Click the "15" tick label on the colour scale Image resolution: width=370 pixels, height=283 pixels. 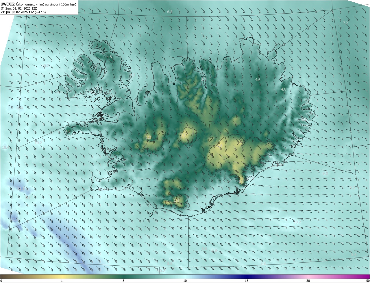point(247,281)
